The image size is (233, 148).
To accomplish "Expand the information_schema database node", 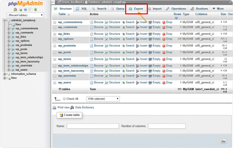I will 5,74.
